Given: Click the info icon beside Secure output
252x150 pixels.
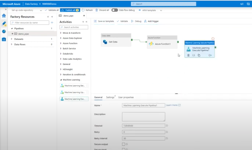Looking at the screenshot, I should 127,144.
